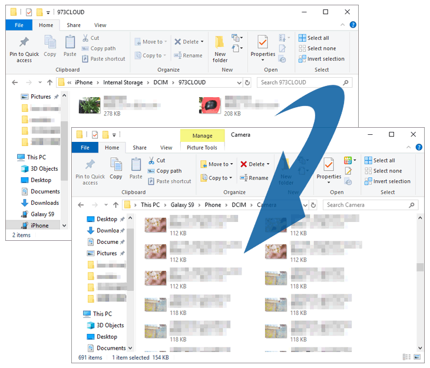Click Invert selection in 973CLOUD window
The image size is (430, 368).
[x=322, y=59]
